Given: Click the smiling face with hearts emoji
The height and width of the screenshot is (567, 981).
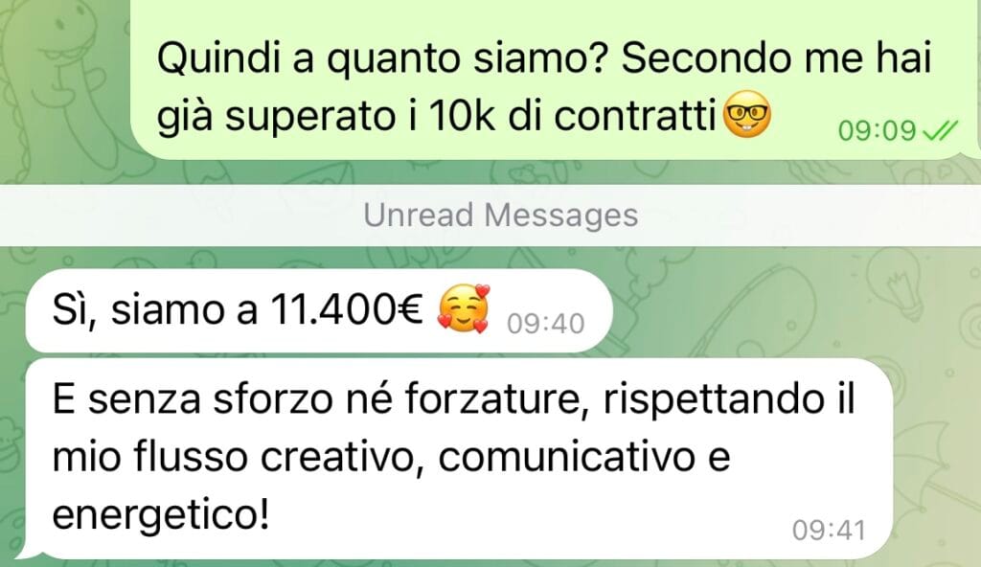Looking at the screenshot, I should 464,308.
